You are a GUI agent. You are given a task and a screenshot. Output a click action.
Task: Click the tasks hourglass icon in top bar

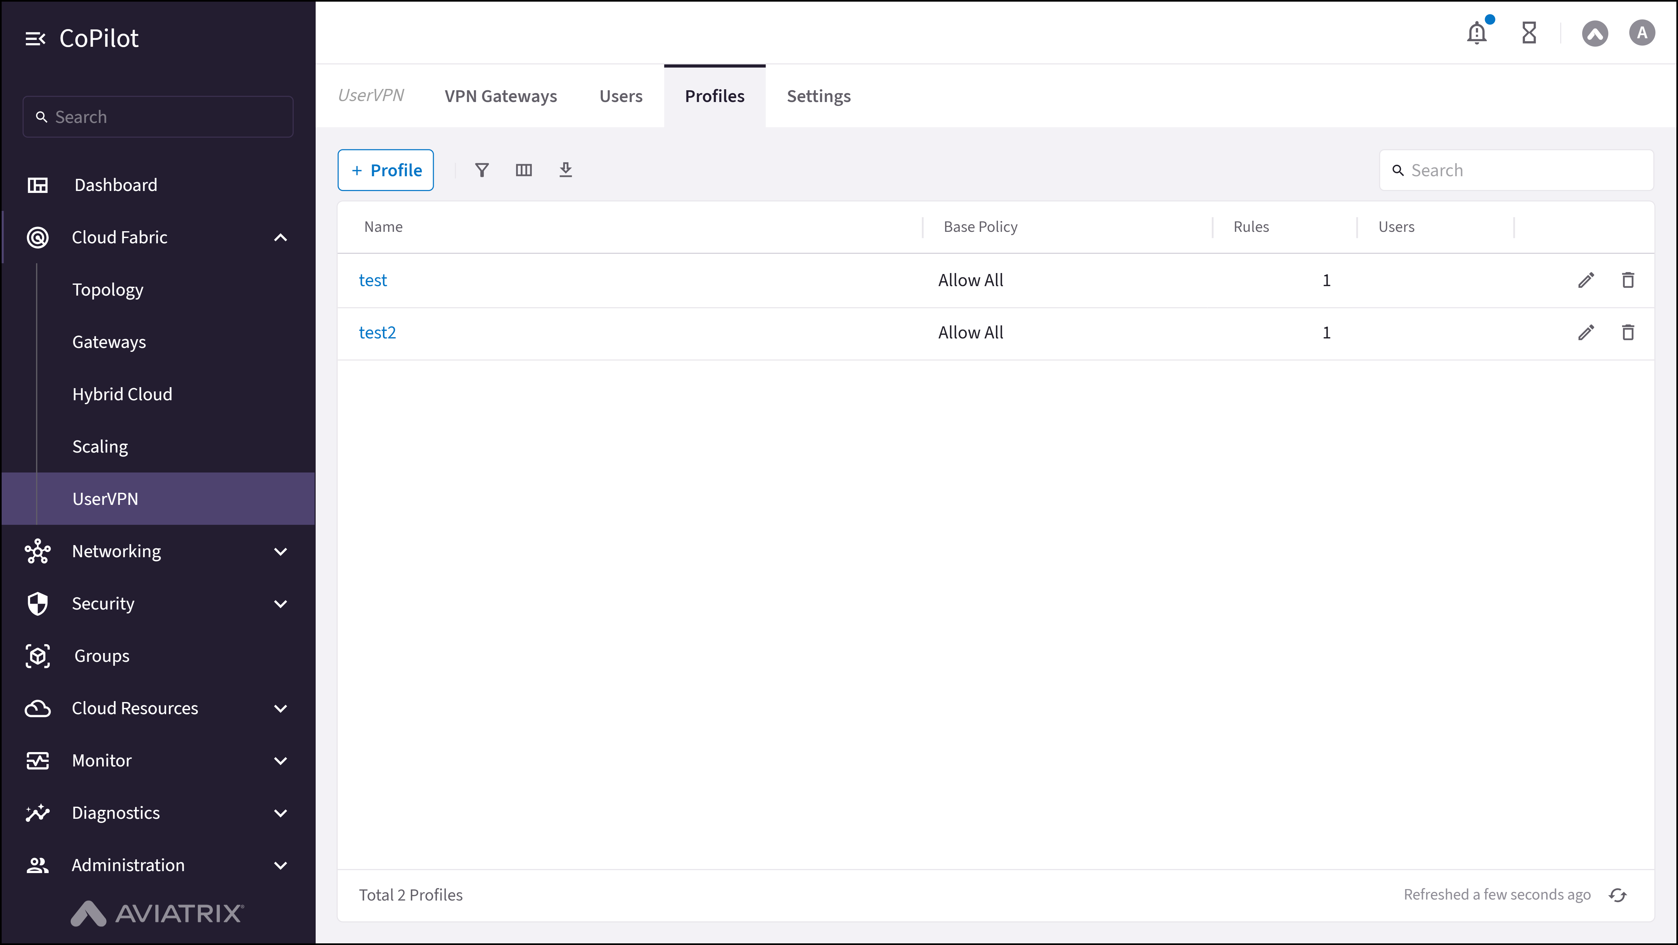(x=1529, y=33)
